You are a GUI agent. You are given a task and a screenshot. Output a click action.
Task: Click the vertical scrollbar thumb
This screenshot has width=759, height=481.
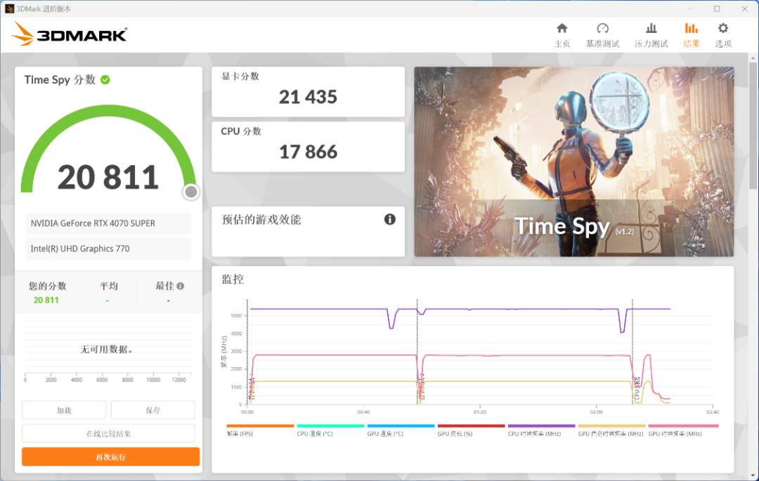(x=753, y=126)
